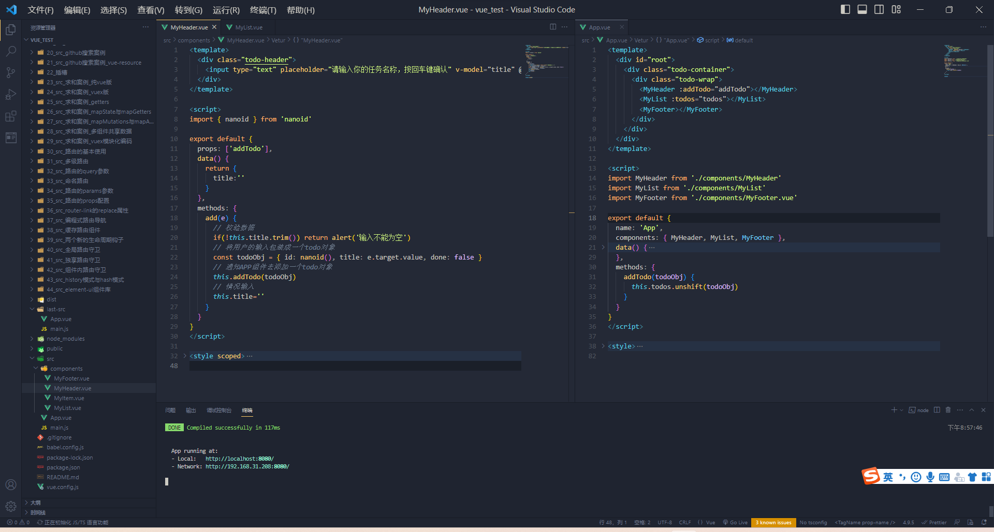This screenshot has width=994, height=532.
Task: Switch to the 输出 panel tab
Action: (191, 410)
